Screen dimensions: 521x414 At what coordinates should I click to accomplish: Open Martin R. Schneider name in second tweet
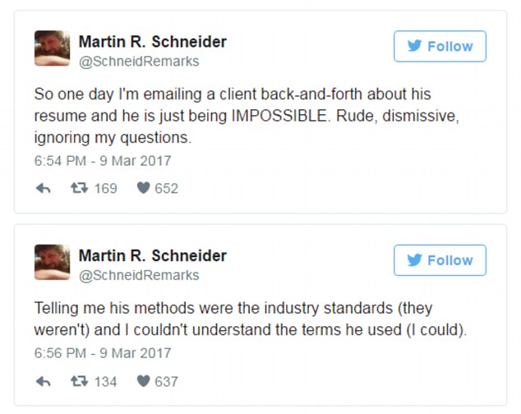click(152, 255)
